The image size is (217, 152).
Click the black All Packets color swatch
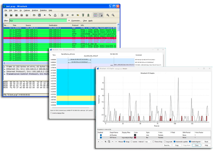point(135,135)
